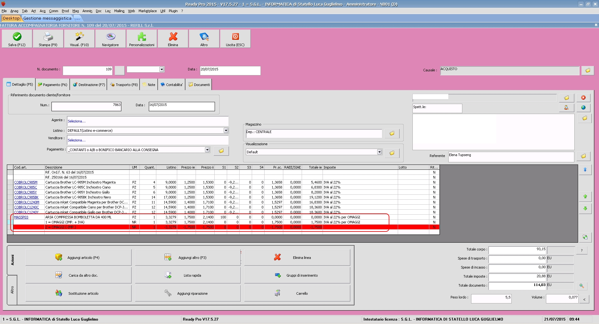This screenshot has width=599, height=324.
Task: Expand the Listino dropdown
Action: point(226,131)
